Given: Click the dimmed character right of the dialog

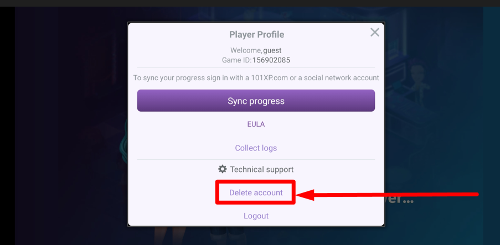Looking at the screenshot, I should (416, 83).
